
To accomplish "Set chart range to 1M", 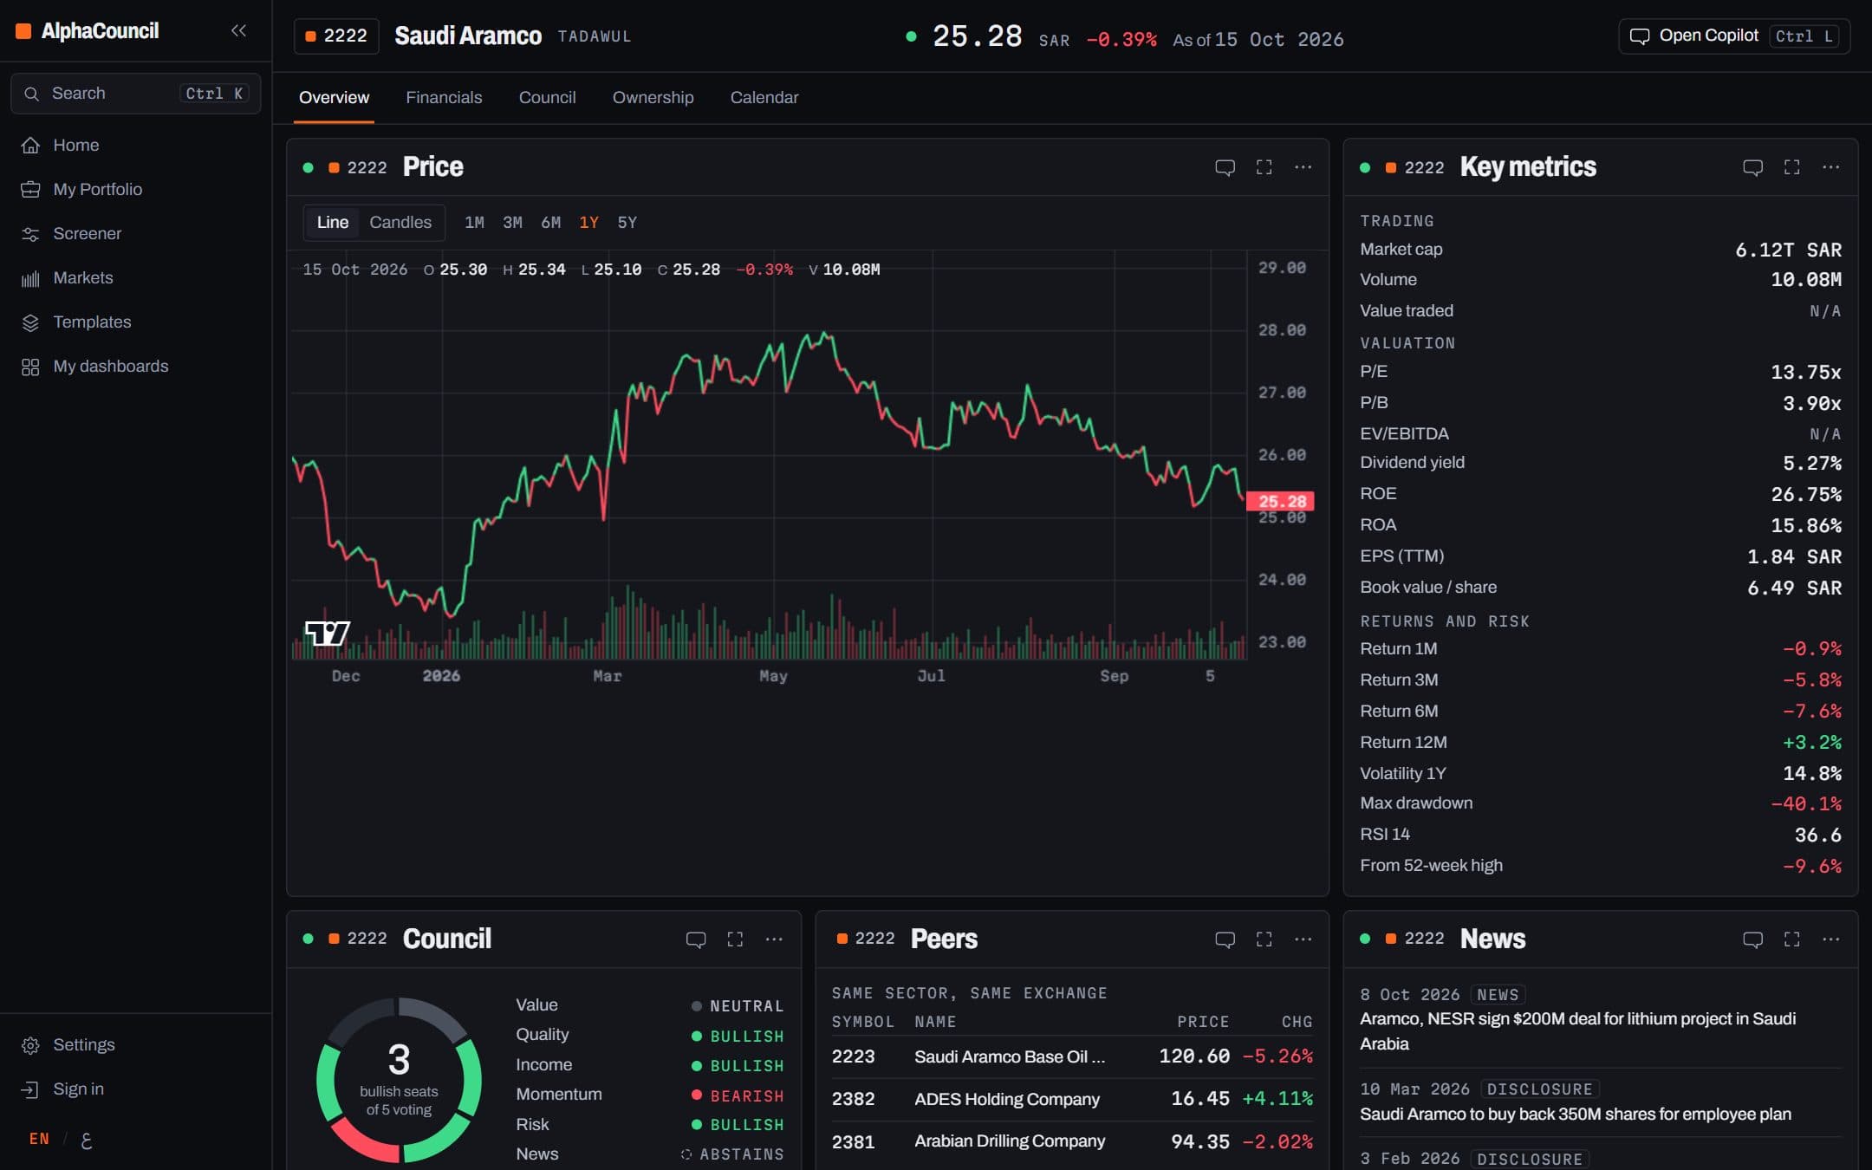I will tap(474, 223).
